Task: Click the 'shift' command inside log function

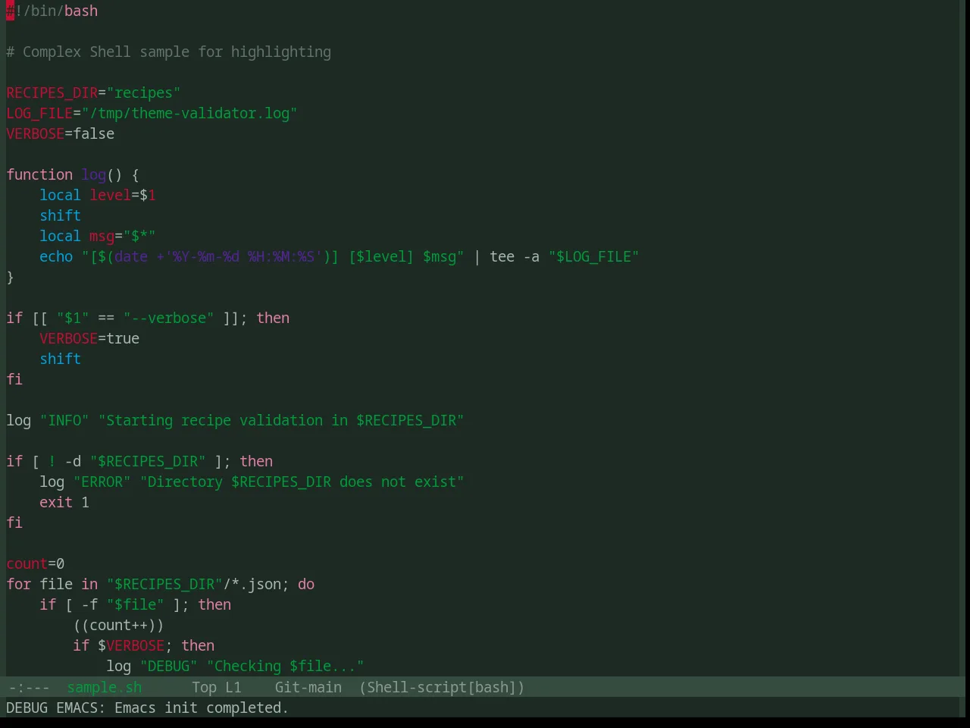Action: click(x=61, y=216)
